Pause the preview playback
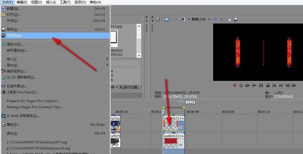The image size is (303, 154). coord(261,85)
